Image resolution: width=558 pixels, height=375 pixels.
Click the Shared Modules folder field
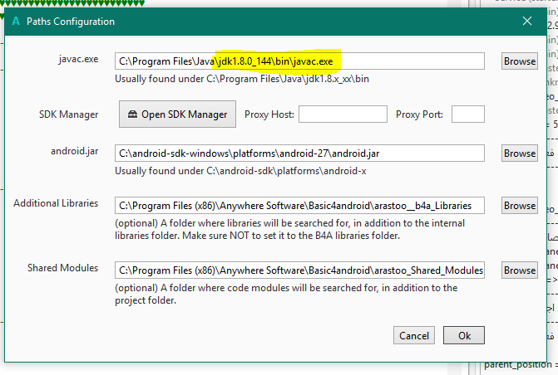tap(299, 270)
